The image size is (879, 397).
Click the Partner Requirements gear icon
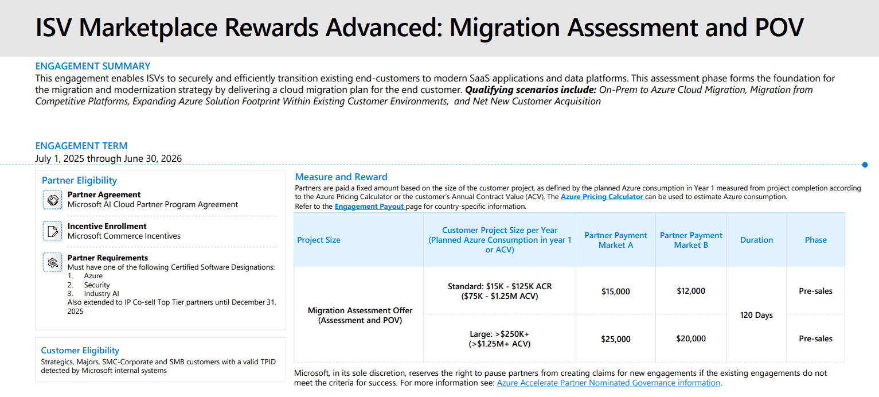point(53,263)
